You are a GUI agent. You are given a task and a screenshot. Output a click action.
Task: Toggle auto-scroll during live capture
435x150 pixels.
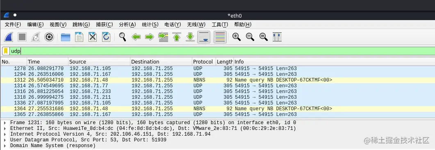click(204, 37)
